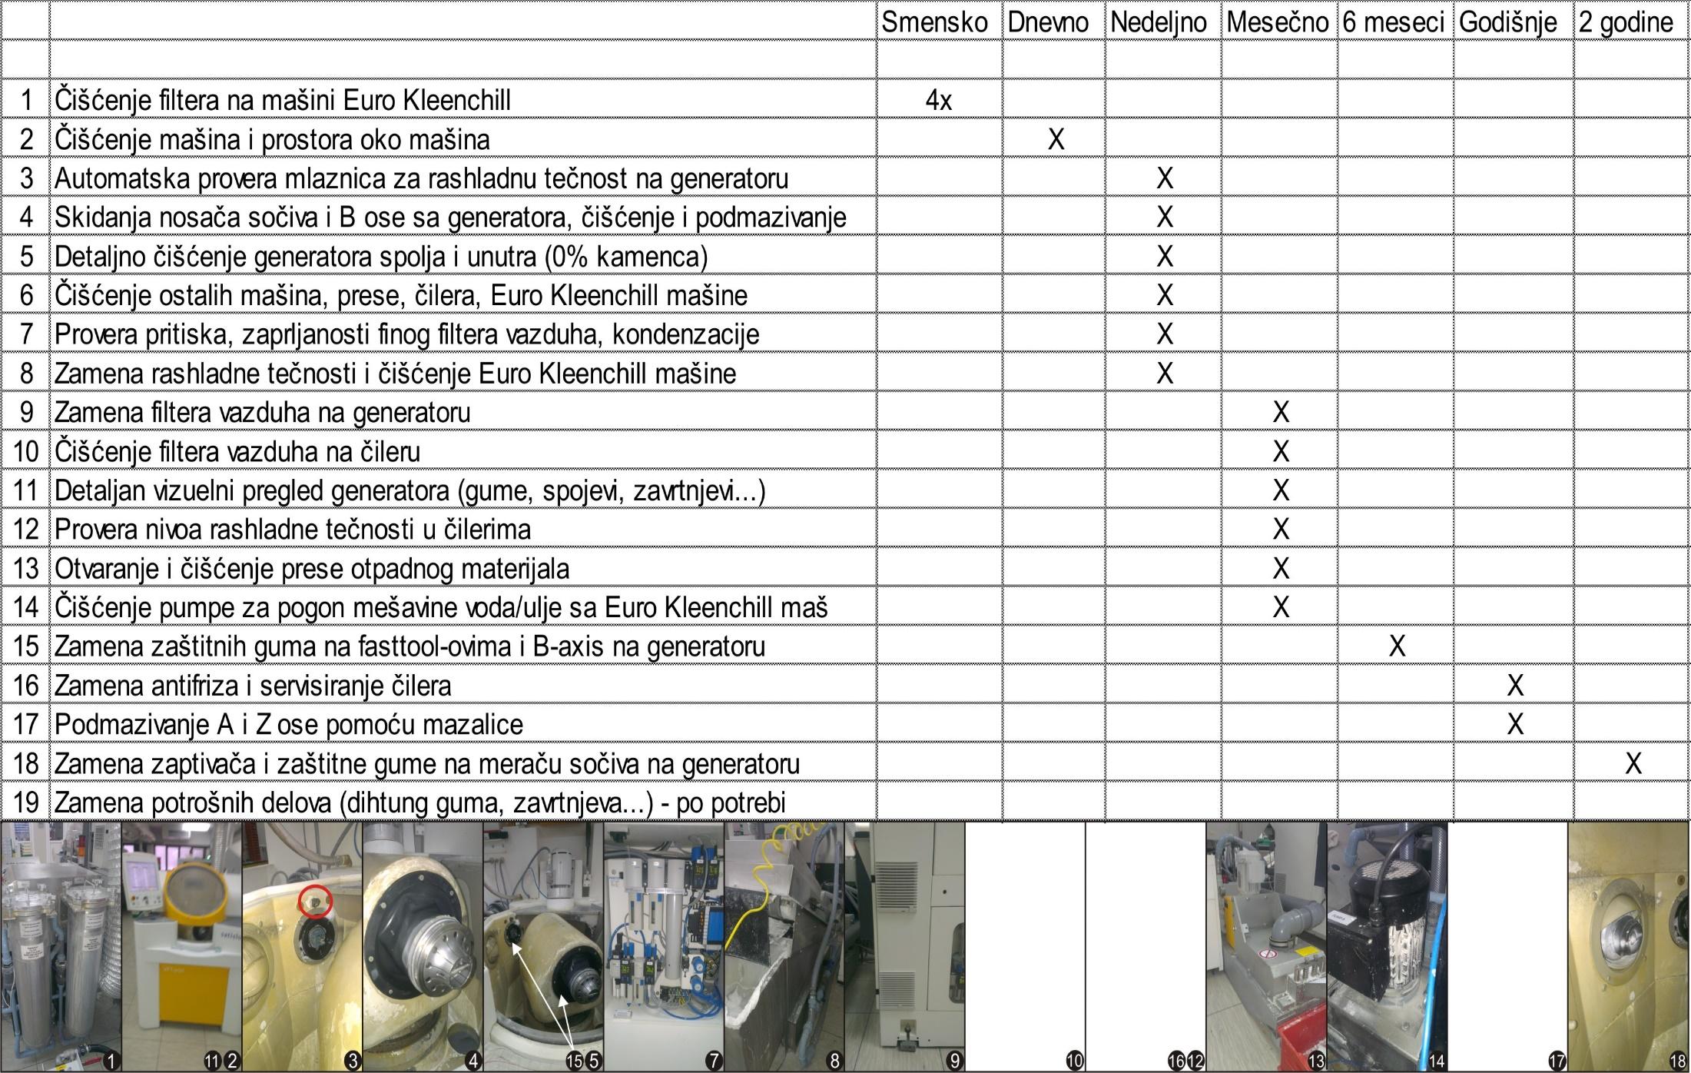Image resolution: width=1691 pixels, height=1073 pixels.
Task: Click row text Čišćenje mašina i prostora oko mašina
Action: click(272, 139)
